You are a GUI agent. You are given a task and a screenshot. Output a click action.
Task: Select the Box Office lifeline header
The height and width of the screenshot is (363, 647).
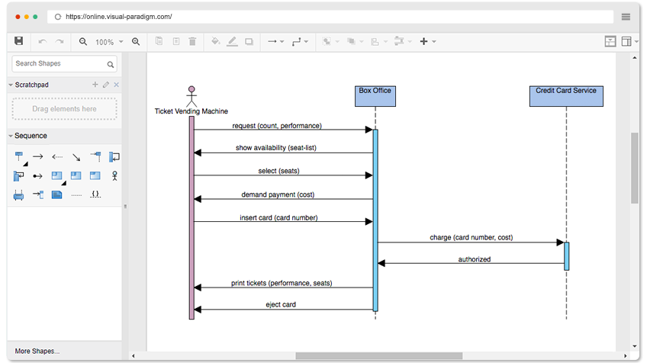[x=375, y=96]
